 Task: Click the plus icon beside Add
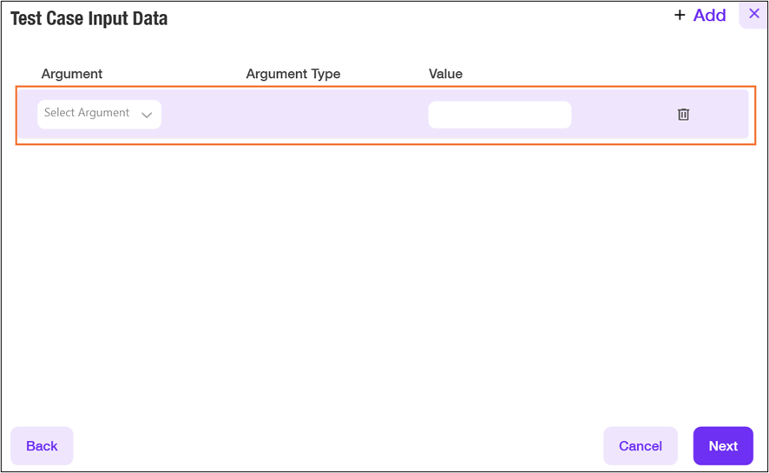pos(680,15)
